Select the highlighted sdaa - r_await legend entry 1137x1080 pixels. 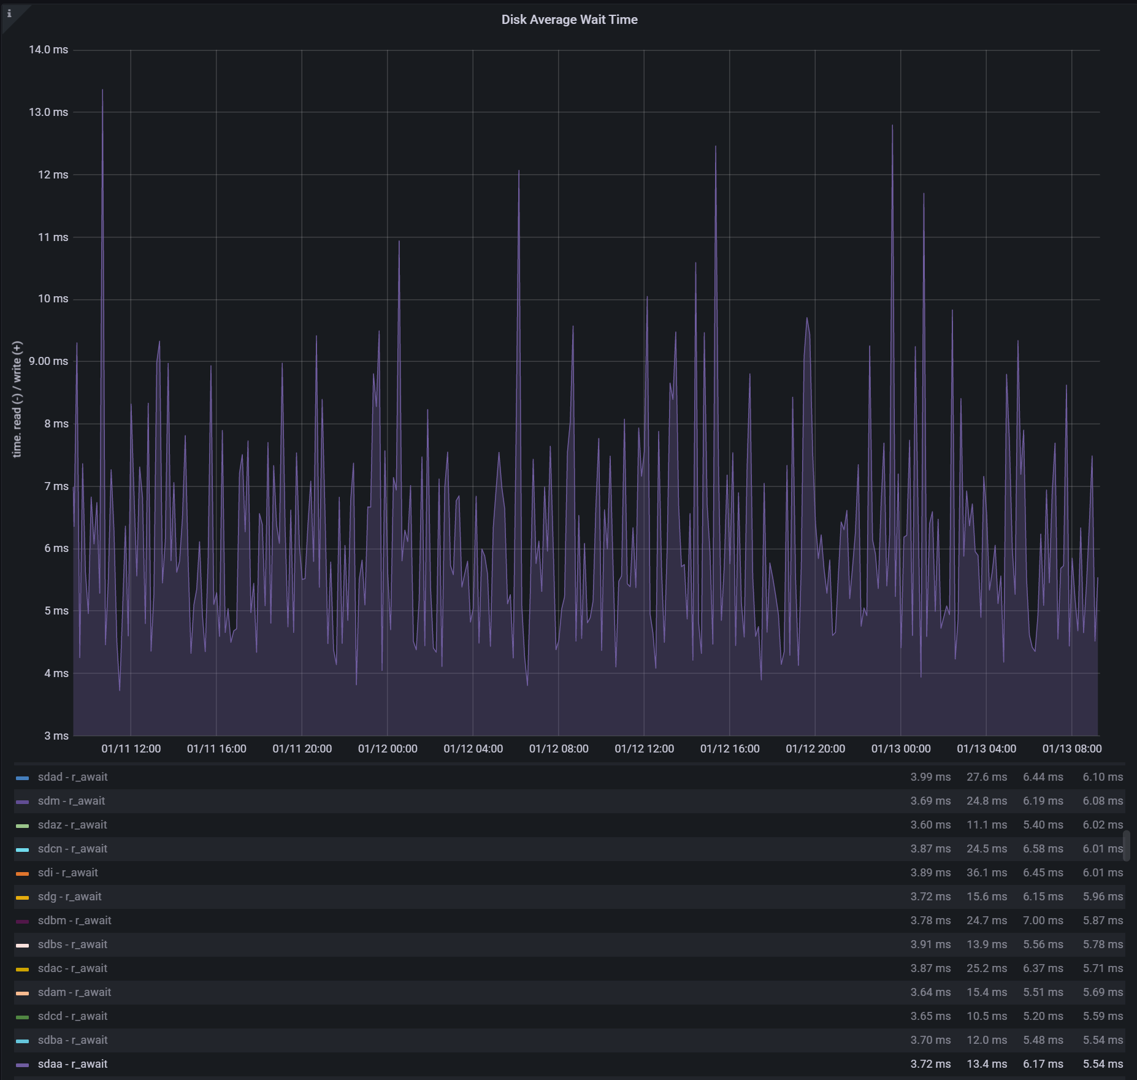click(72, 1064)
